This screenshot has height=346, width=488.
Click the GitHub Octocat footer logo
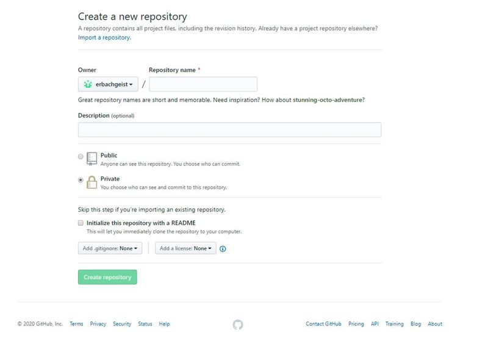point(238,325)
